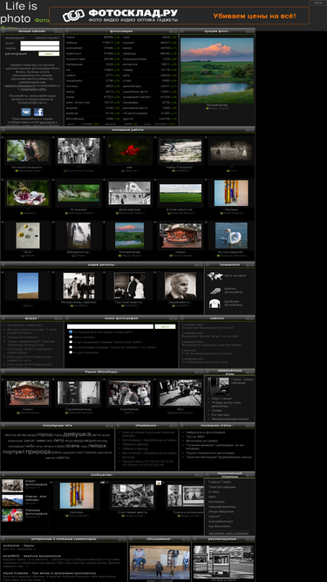Open the 'объявления' panel header link

pyautogui.click(x=147, y=425)
